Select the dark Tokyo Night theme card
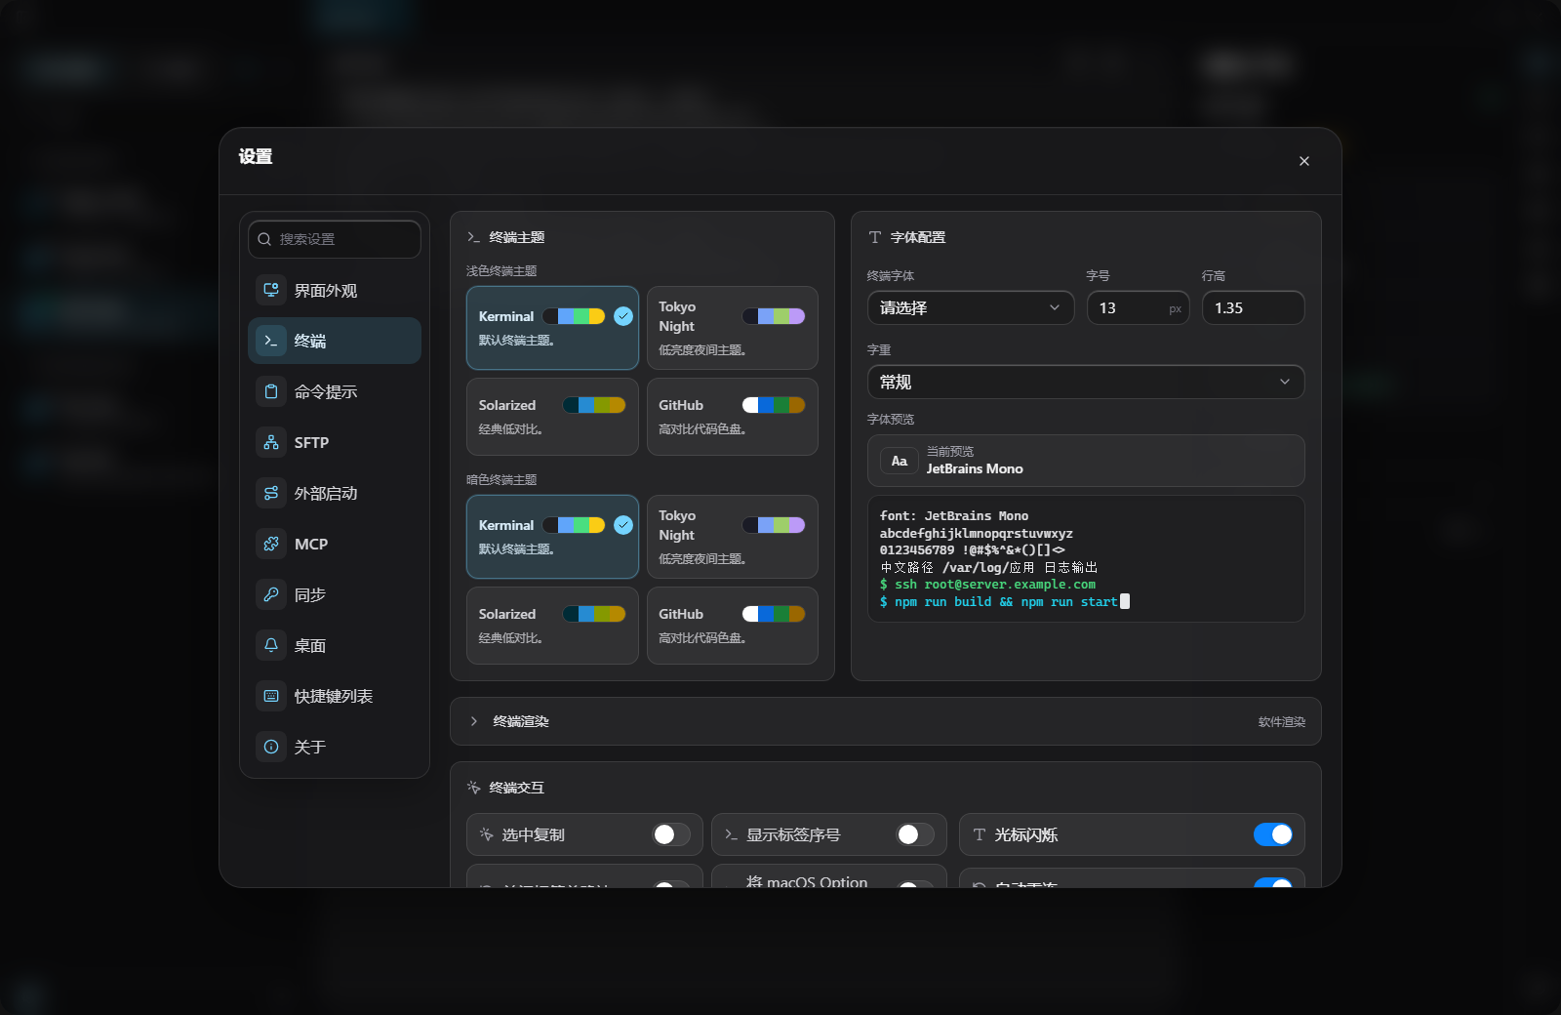Image resolution: width=1561 pixels, height=1015 pixels. click(732, 537)
